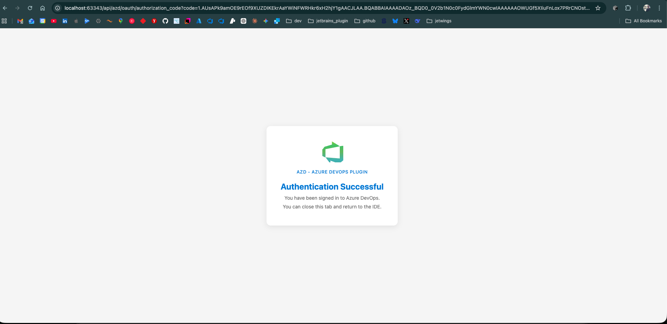
Task: Open the browser home page
Action: coord(43,8)
